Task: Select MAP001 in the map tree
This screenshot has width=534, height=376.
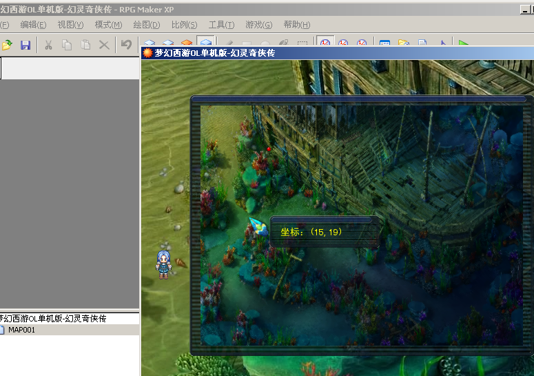Action: [21, 330]
